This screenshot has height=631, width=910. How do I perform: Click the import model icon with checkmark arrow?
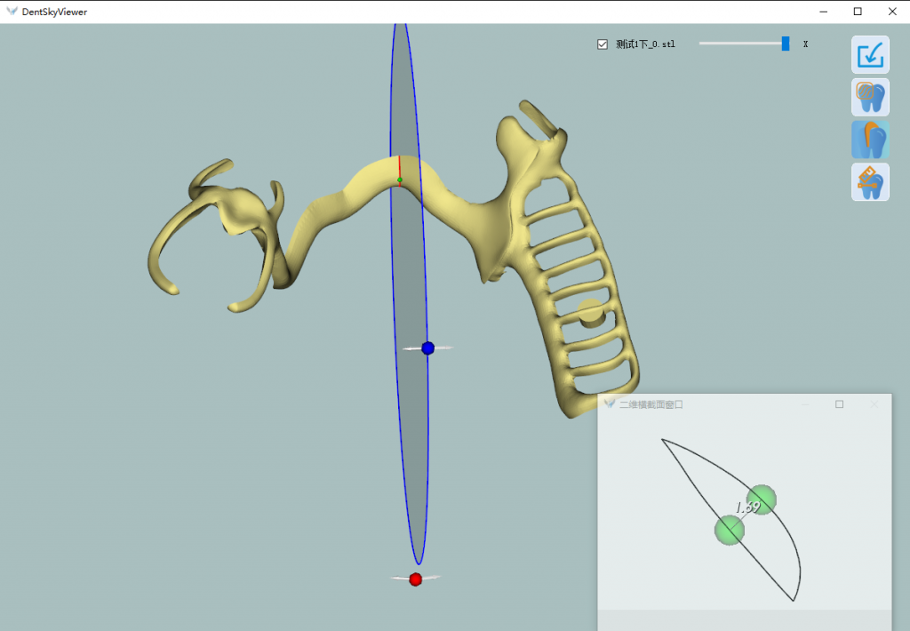pyautogui.click(x=870, y=55)
